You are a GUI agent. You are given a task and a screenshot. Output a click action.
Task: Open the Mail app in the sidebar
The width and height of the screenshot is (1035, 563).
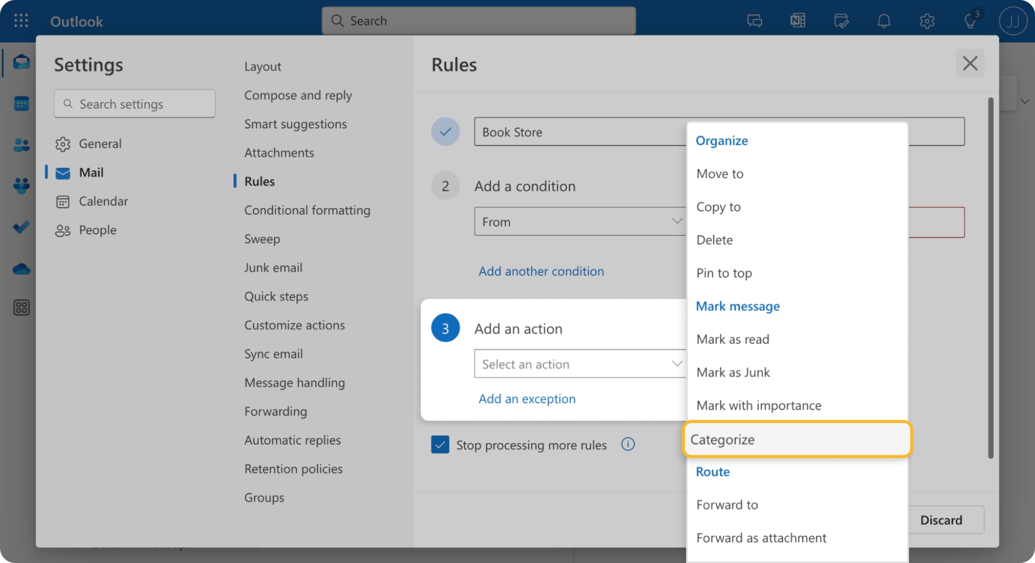coord(21,62)
